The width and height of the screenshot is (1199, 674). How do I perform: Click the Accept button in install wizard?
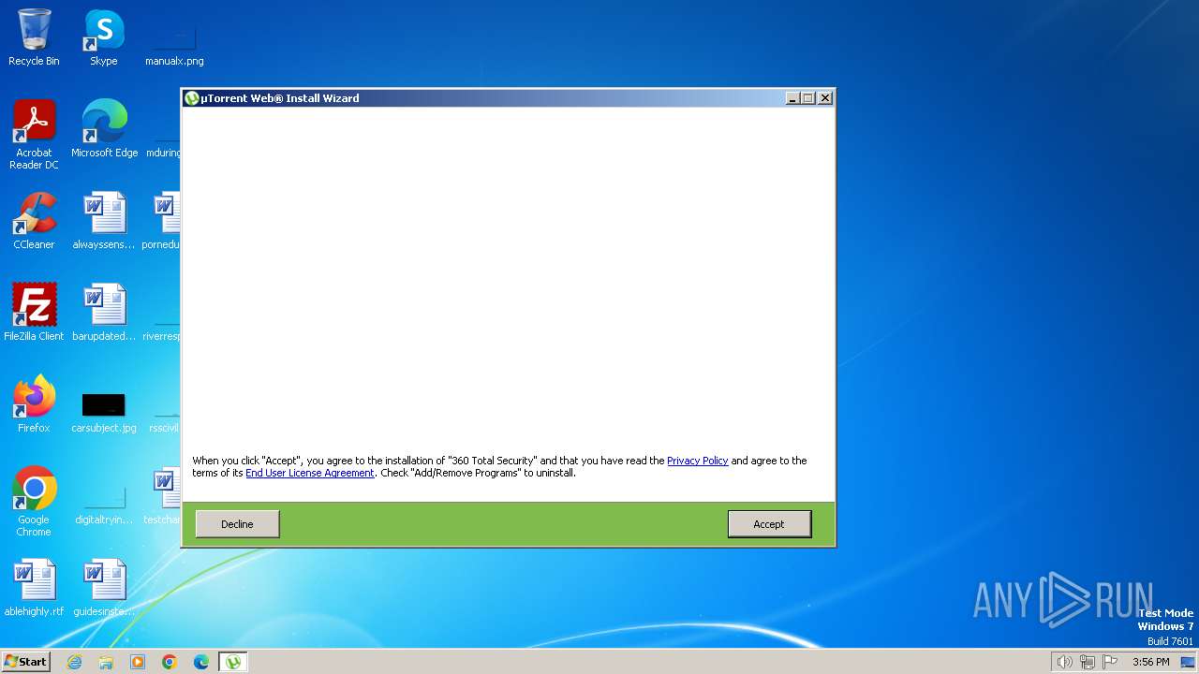click(769, 524)
